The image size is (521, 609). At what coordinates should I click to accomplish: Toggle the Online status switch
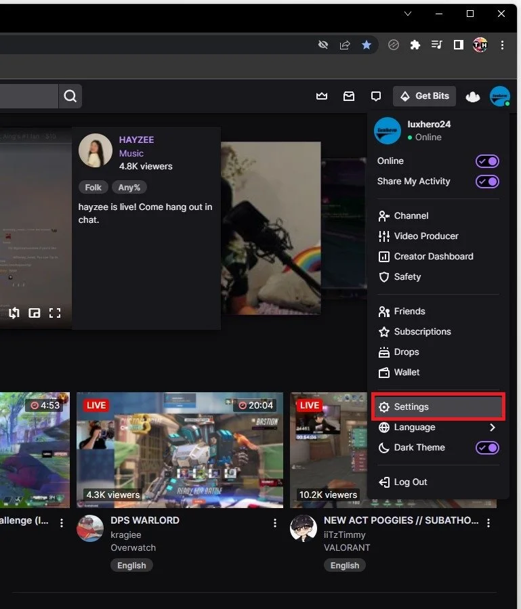pyautogui.click(x=487, y=161)
